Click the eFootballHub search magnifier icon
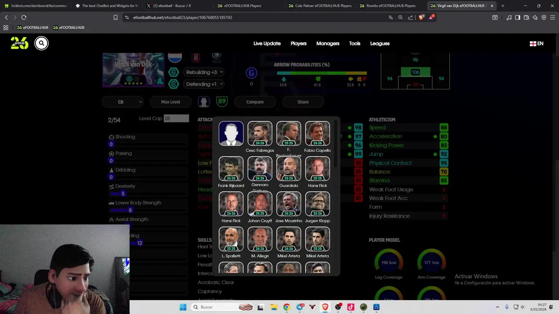 41,43
